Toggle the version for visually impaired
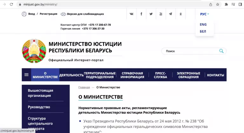The height and width of the screenshot is (133, 244). (x=82, y=14)
